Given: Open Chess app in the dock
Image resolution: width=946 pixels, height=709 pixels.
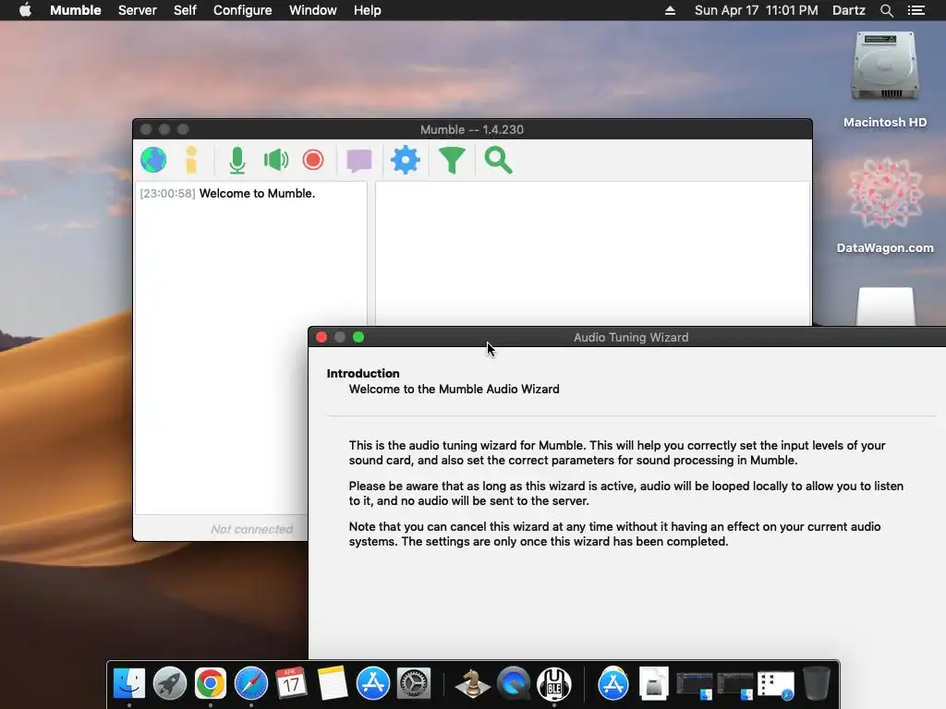Looking at the screenshot, I should [x=472, y=683].
